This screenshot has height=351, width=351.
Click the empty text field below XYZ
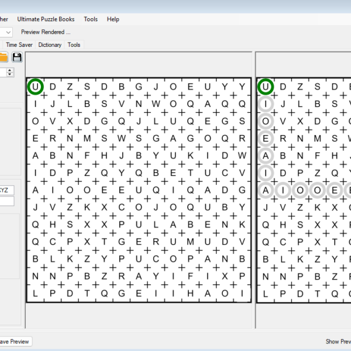[7, 201]
